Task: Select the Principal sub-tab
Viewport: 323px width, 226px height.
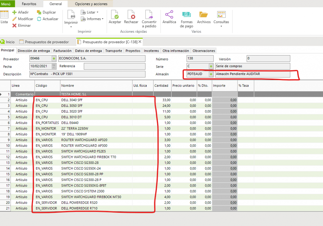Action: [x=8, y=50]
